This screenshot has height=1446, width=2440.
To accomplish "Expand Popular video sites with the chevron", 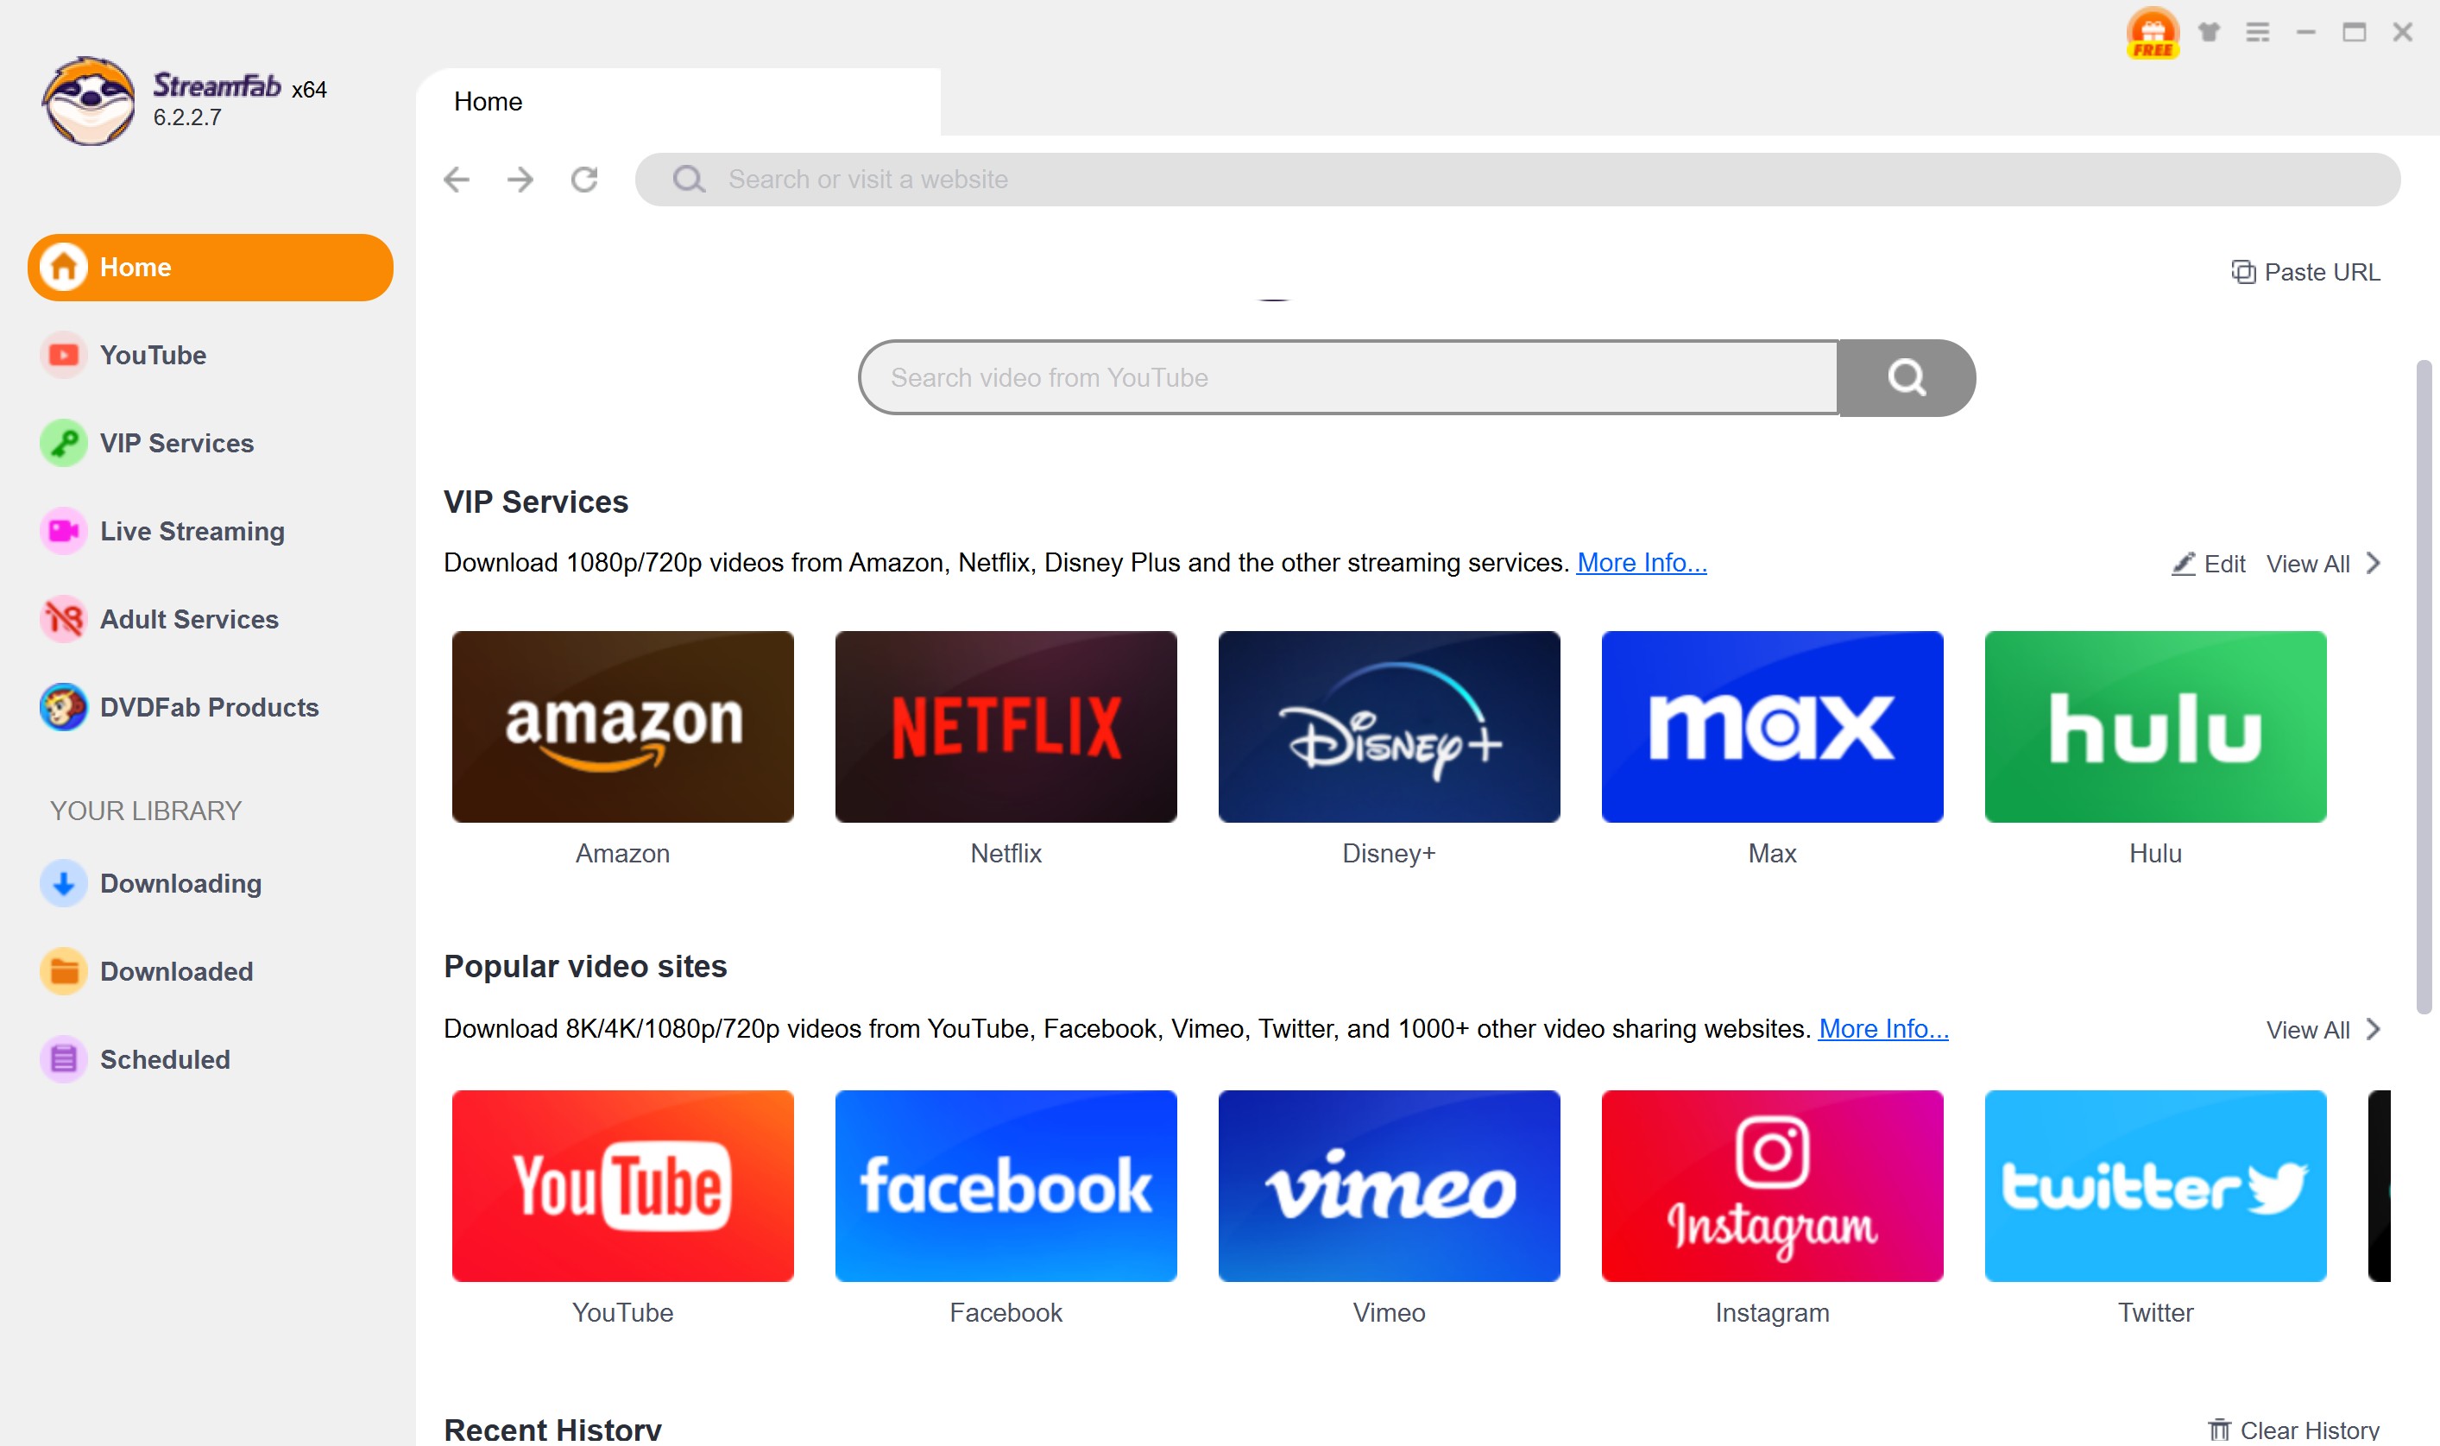I will [2373, 1029].
